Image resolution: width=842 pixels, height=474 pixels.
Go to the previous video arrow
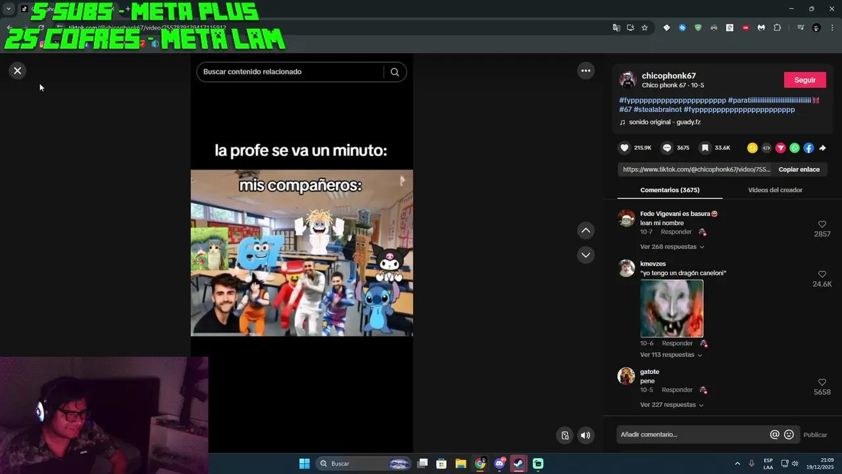coord(585,230)
